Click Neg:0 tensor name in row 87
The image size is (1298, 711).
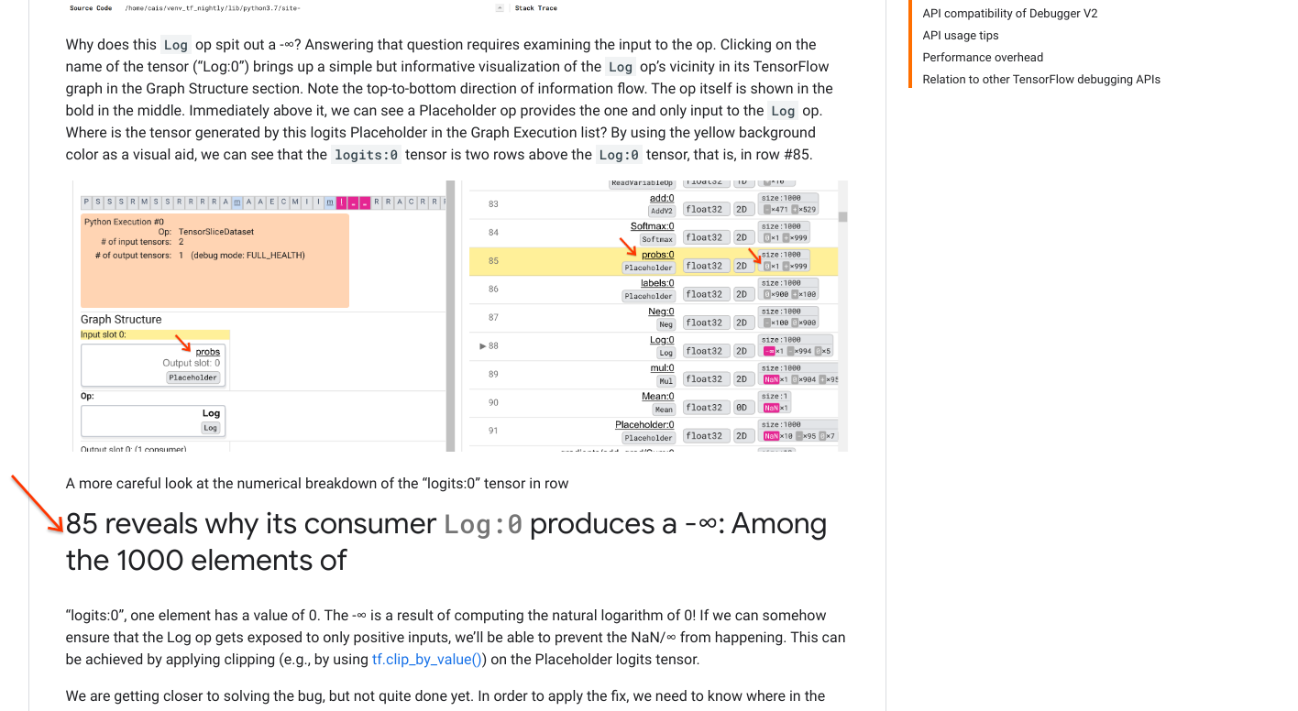[661, 312]
